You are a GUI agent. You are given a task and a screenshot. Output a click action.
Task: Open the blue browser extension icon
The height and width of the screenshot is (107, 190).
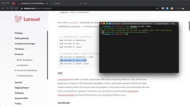tap(167, 8)
